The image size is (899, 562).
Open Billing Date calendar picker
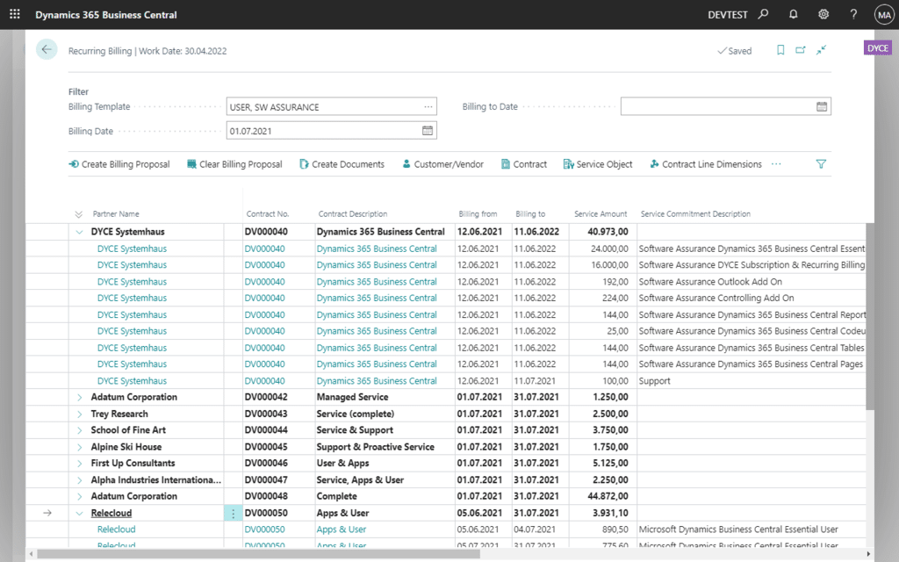pos(428,131)
